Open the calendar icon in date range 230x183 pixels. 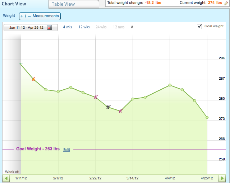[50, 27]
